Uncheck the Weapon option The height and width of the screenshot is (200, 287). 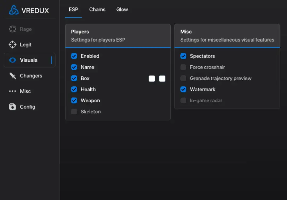coord(74,101)
